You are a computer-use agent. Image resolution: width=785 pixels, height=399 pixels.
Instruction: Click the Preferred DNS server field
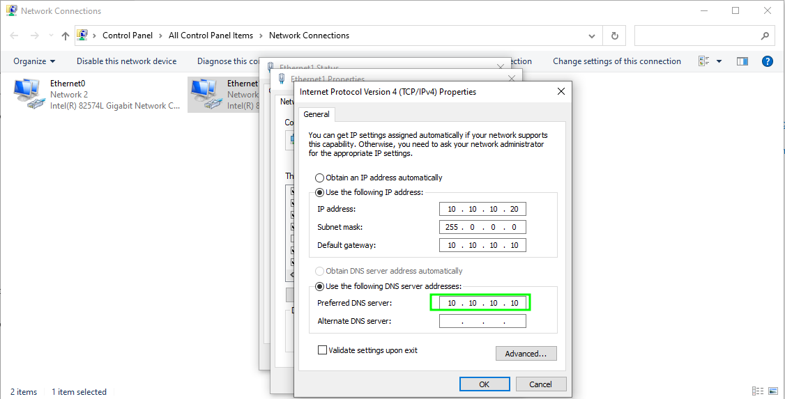point(482,303)
